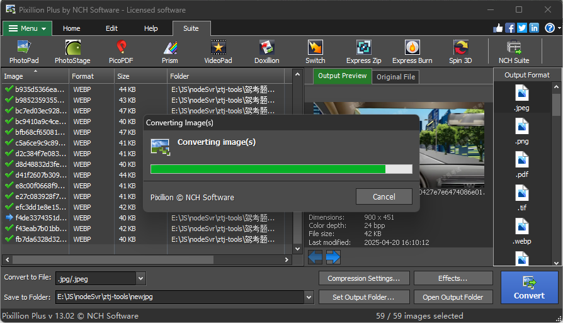This screenshot has height=323, width=563.
Task: Select file row fb7da6328d32...
Action: pyautogui.click(x=147, y=239)
